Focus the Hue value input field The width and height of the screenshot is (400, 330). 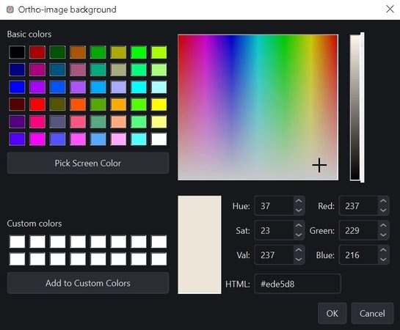[274, 205]
